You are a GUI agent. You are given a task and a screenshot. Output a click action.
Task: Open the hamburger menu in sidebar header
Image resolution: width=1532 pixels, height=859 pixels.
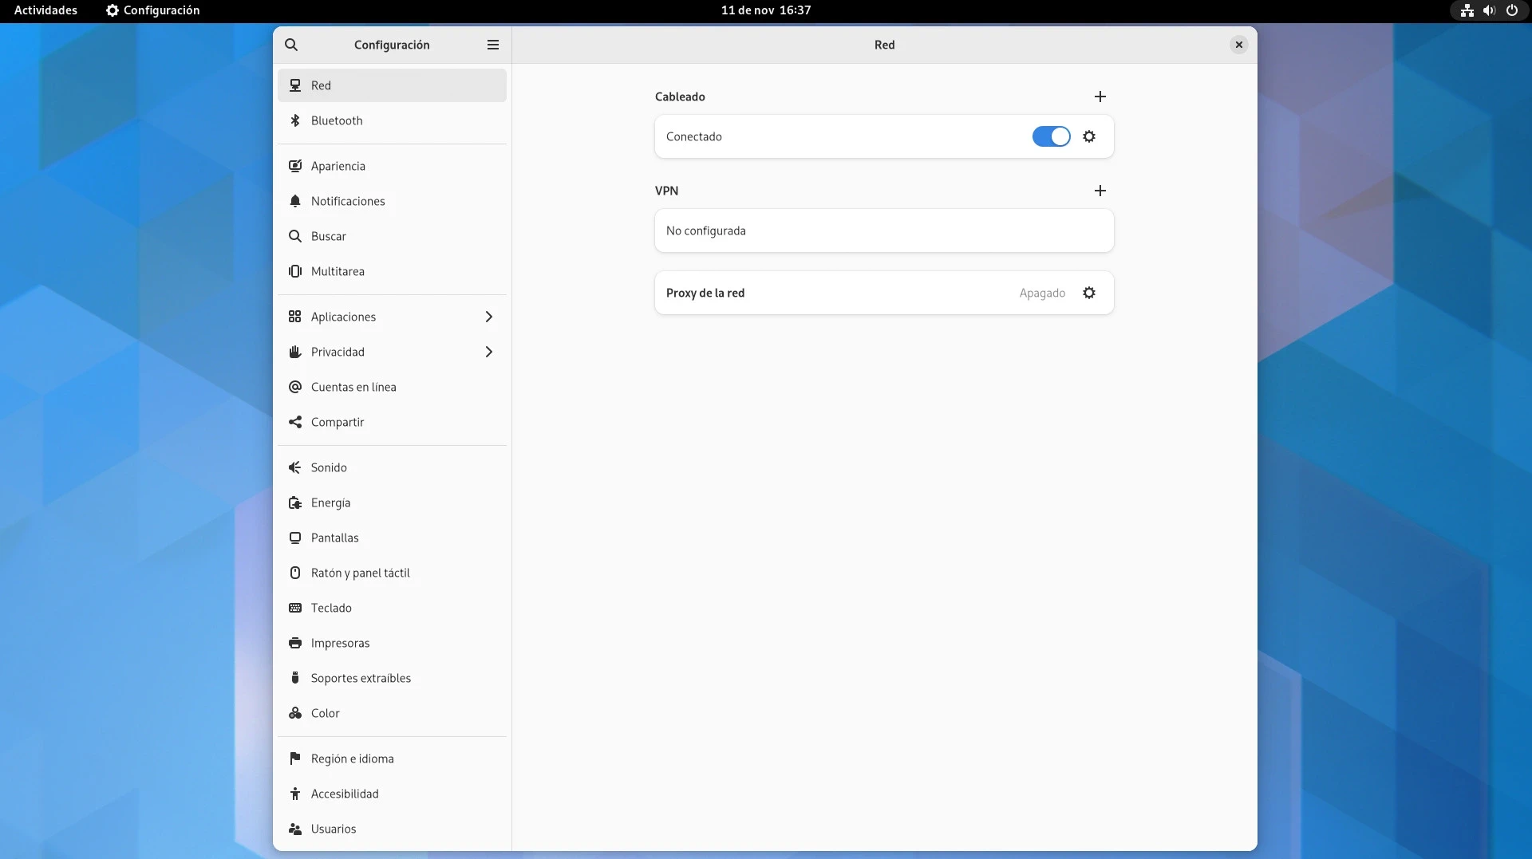pyautogui.click(x=493, y=45)
